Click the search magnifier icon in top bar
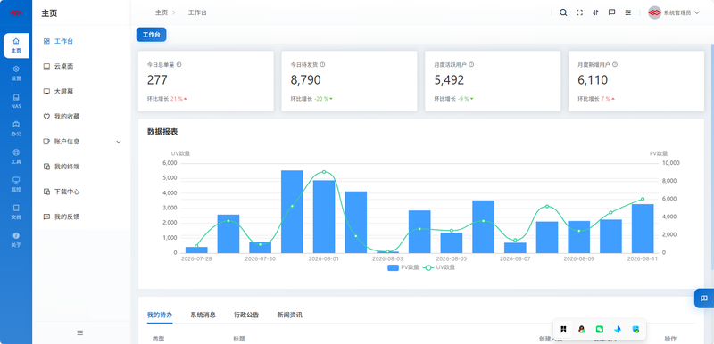 pos(563,12)
